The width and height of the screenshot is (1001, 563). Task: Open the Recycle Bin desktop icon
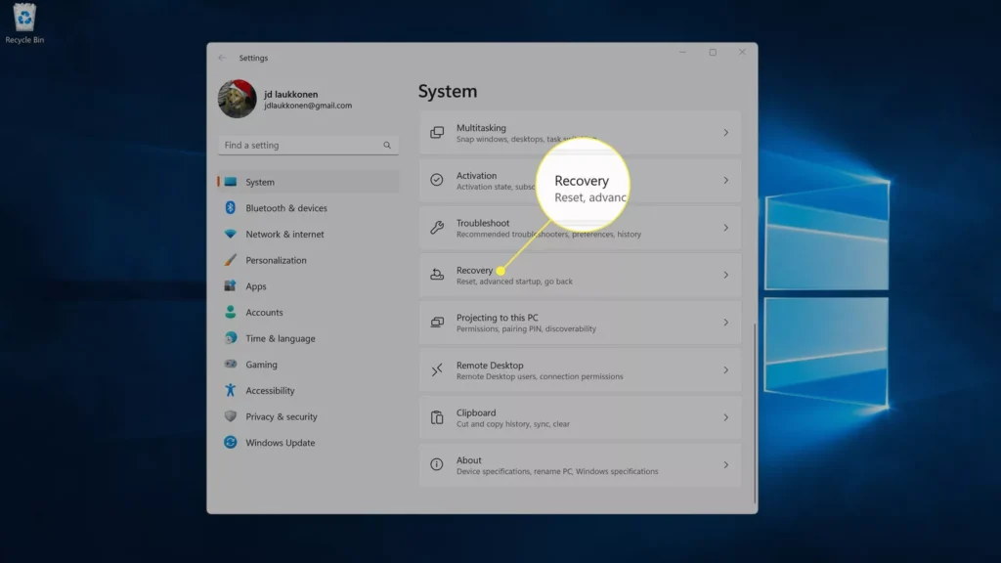24,23
